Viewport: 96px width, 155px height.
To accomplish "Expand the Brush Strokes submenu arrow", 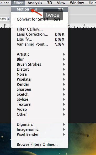I will pyautogui.click(x=64, y=64).
